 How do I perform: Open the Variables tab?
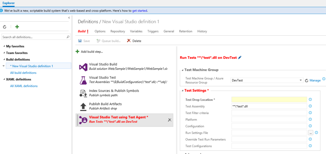click(x=136, y=31)
